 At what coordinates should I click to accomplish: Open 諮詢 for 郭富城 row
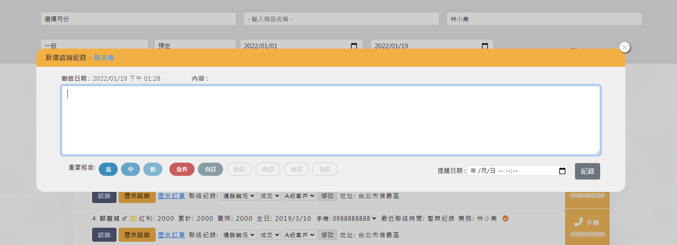(x=104, y=235)
